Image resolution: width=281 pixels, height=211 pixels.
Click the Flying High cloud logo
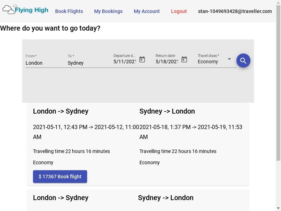tap(25, 9)
